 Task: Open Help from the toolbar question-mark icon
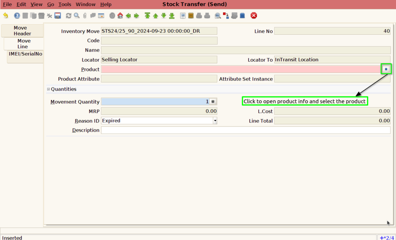point(17,16)
